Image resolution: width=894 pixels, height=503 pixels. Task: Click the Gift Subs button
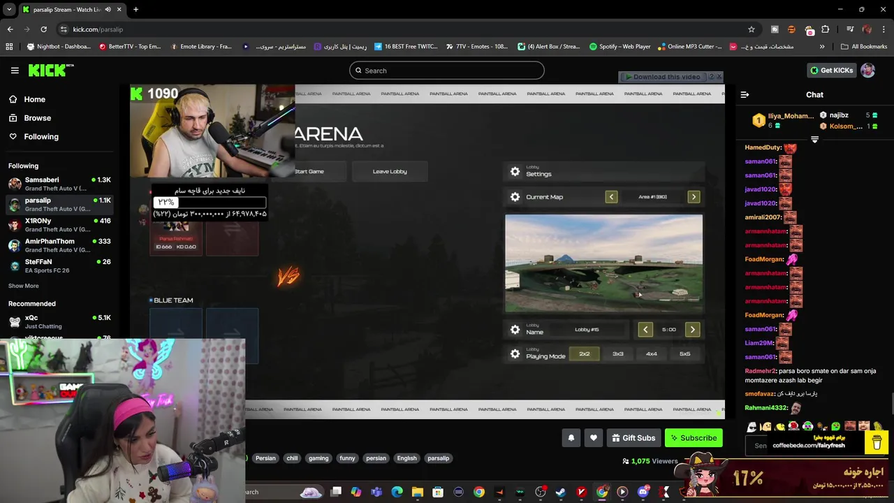click(633, 438)
